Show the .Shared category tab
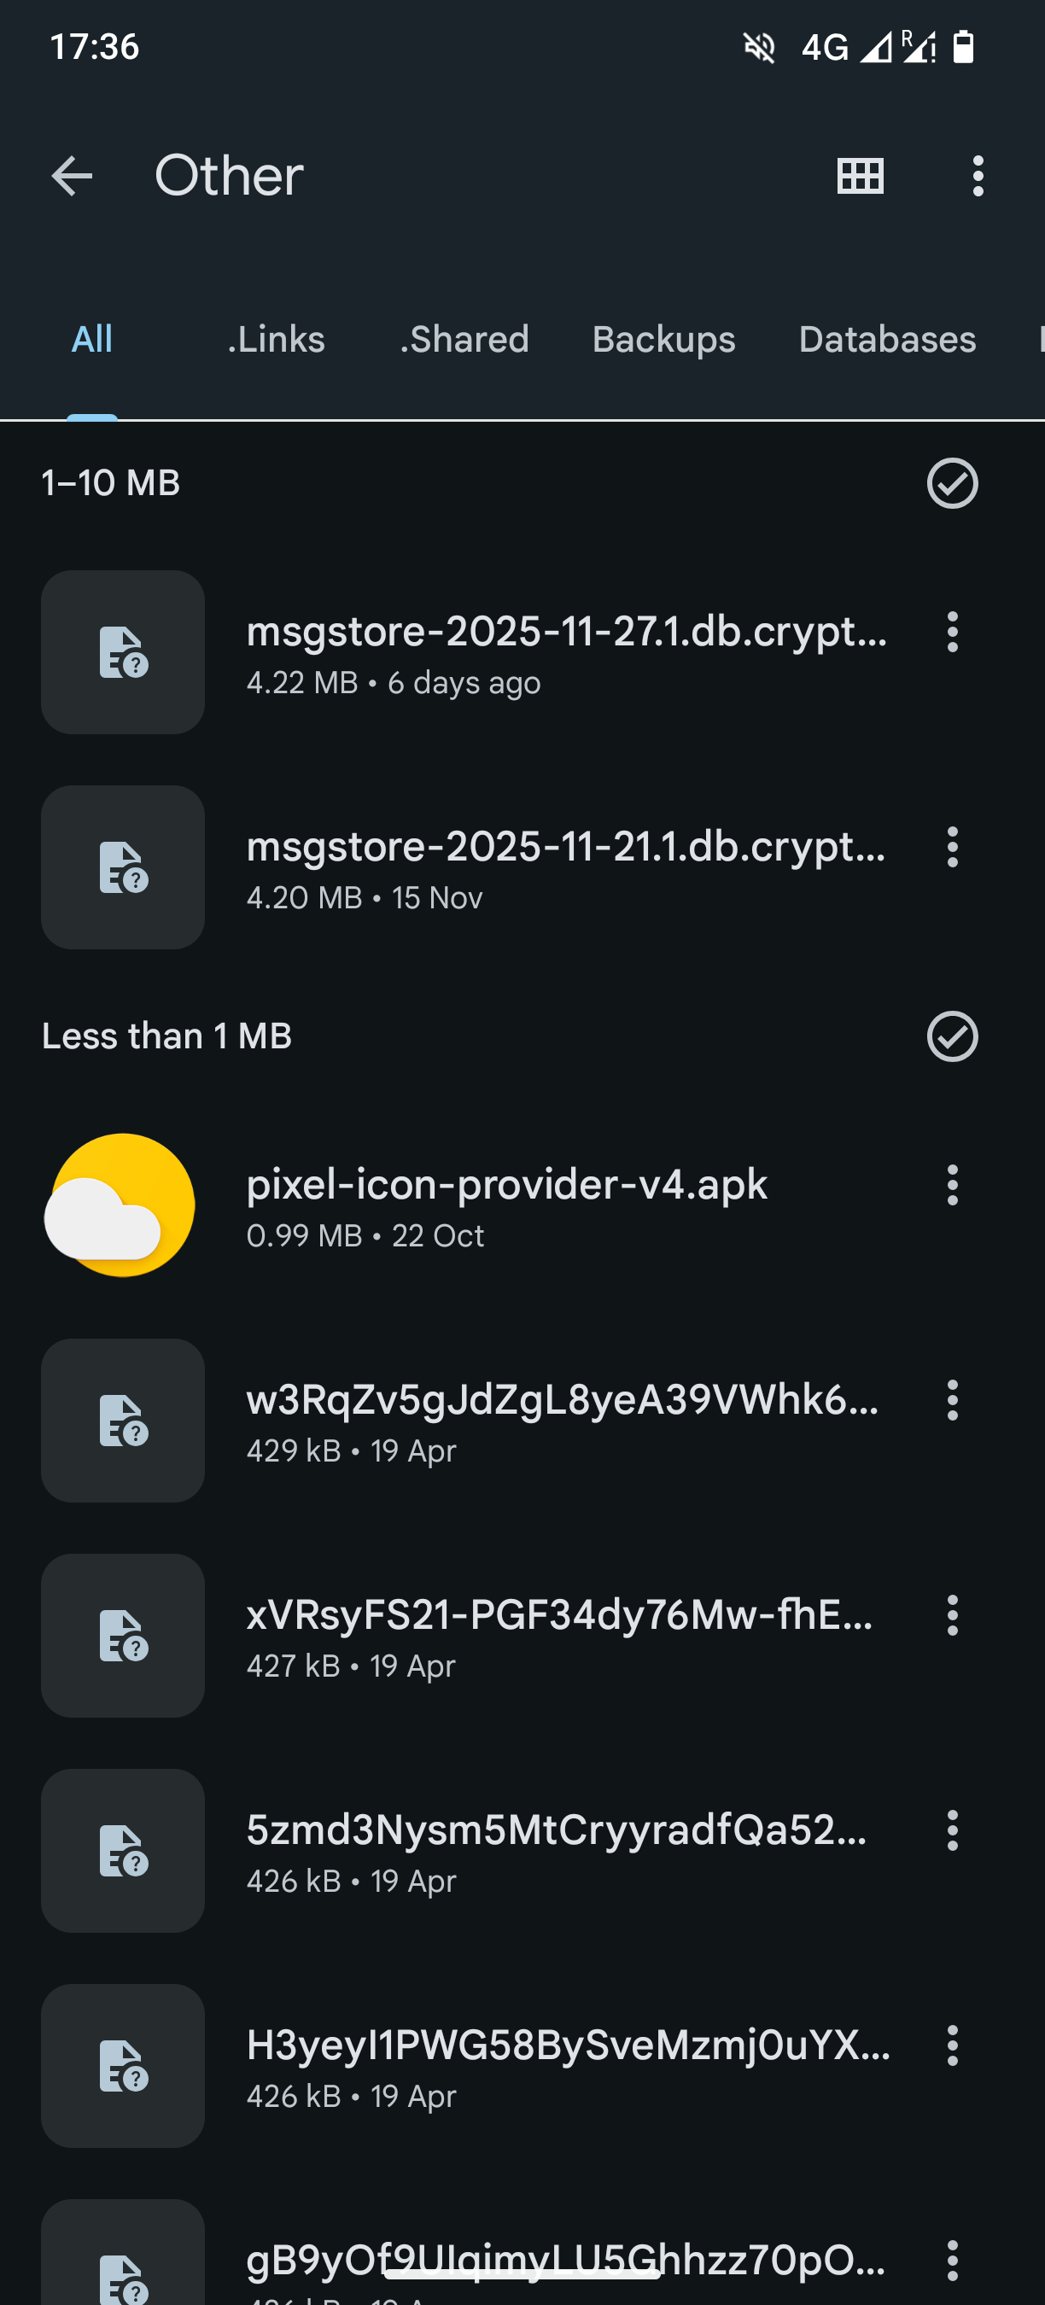 [x=464, y=340]
